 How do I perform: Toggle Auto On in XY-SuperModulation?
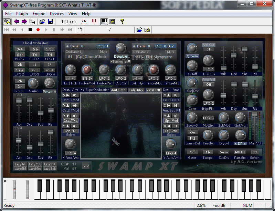tap(118, 90)
